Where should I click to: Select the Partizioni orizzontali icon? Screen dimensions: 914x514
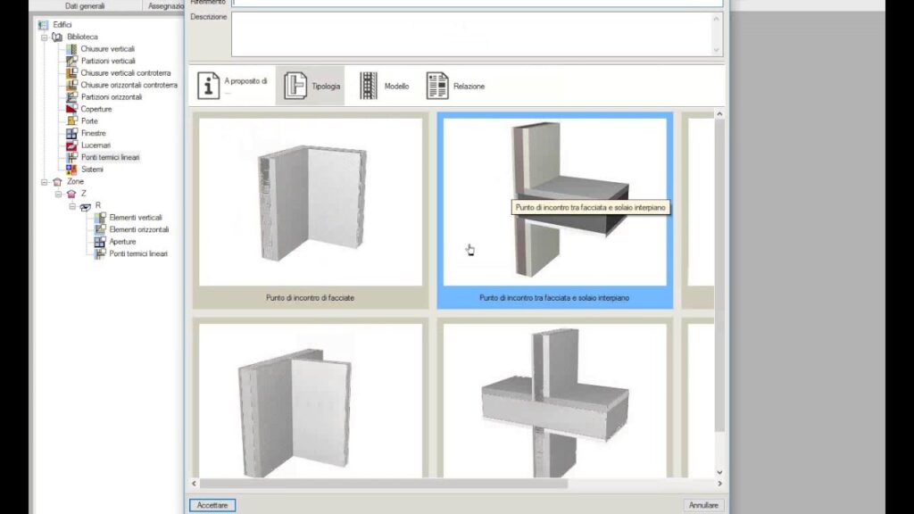click(72, 96)
